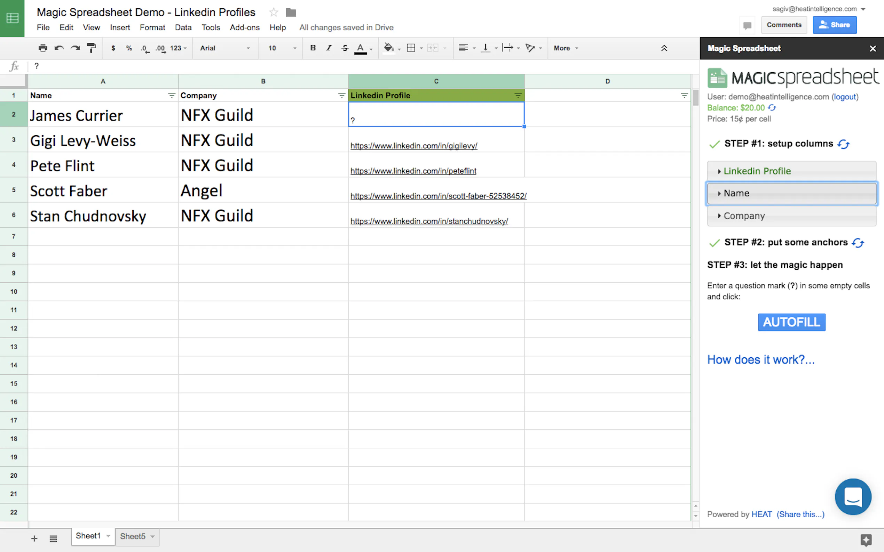Switch to the Sheet1 tab
The height and width of the screenshot is (552, 884).
[88, 536]
